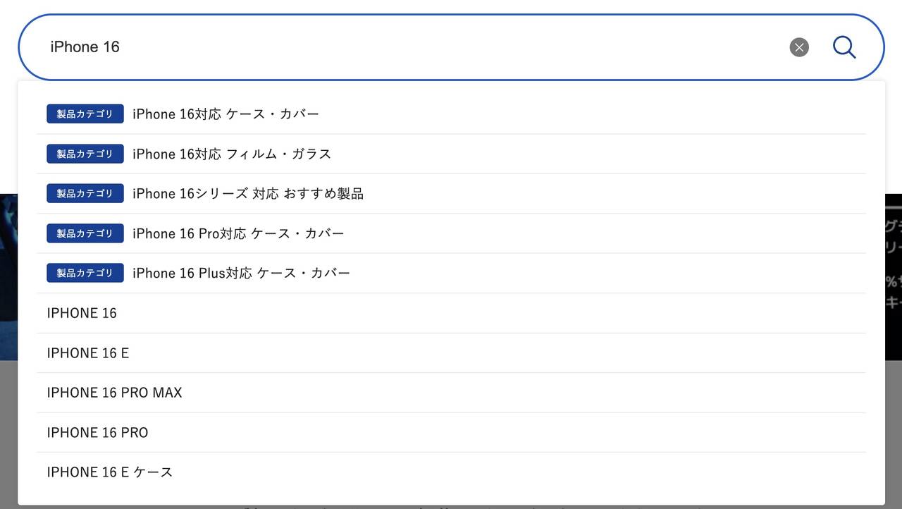Click the 製品カテゴリ badge beside iPhone 16 Plus対応
This screenshot has width=902, height=509.
(85, 274)
